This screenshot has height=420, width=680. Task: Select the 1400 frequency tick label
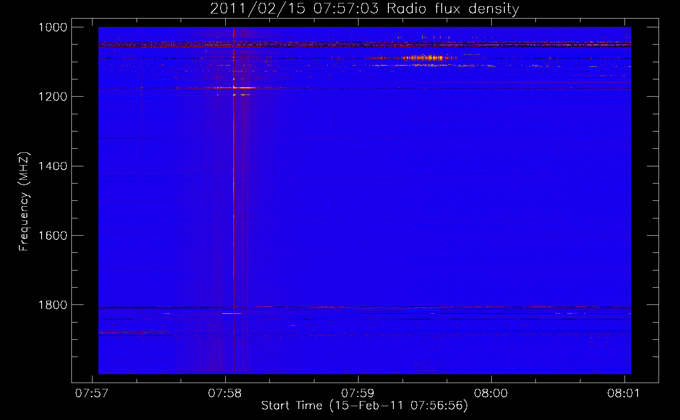53,166
